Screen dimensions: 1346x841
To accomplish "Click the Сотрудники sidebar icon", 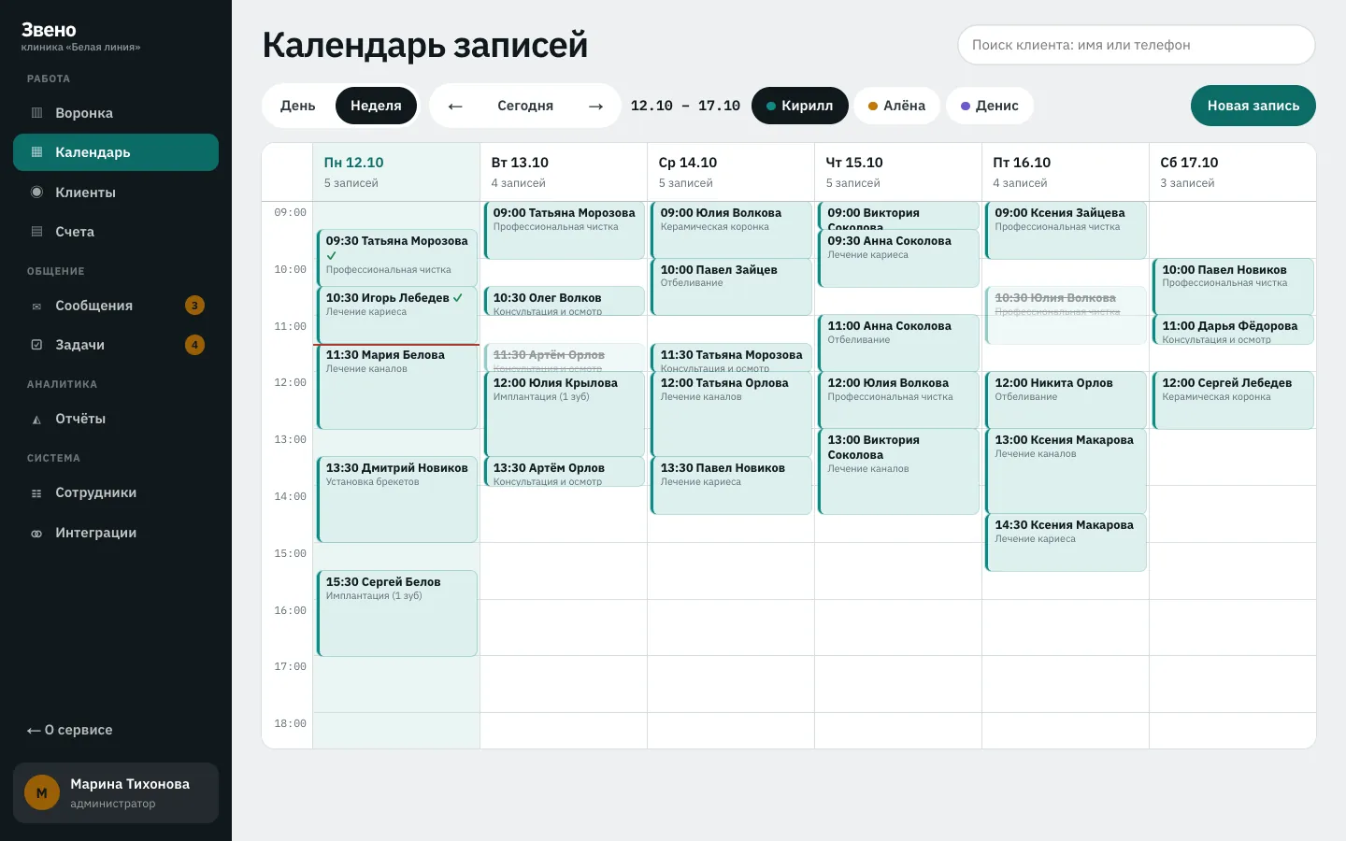I will (x=36, y=492).
